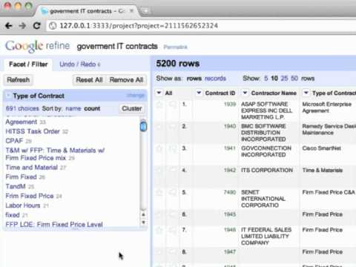Star row 3 GOVCONNECTION INCORPORATED
The image size is (356, 267).
(159, 148)
